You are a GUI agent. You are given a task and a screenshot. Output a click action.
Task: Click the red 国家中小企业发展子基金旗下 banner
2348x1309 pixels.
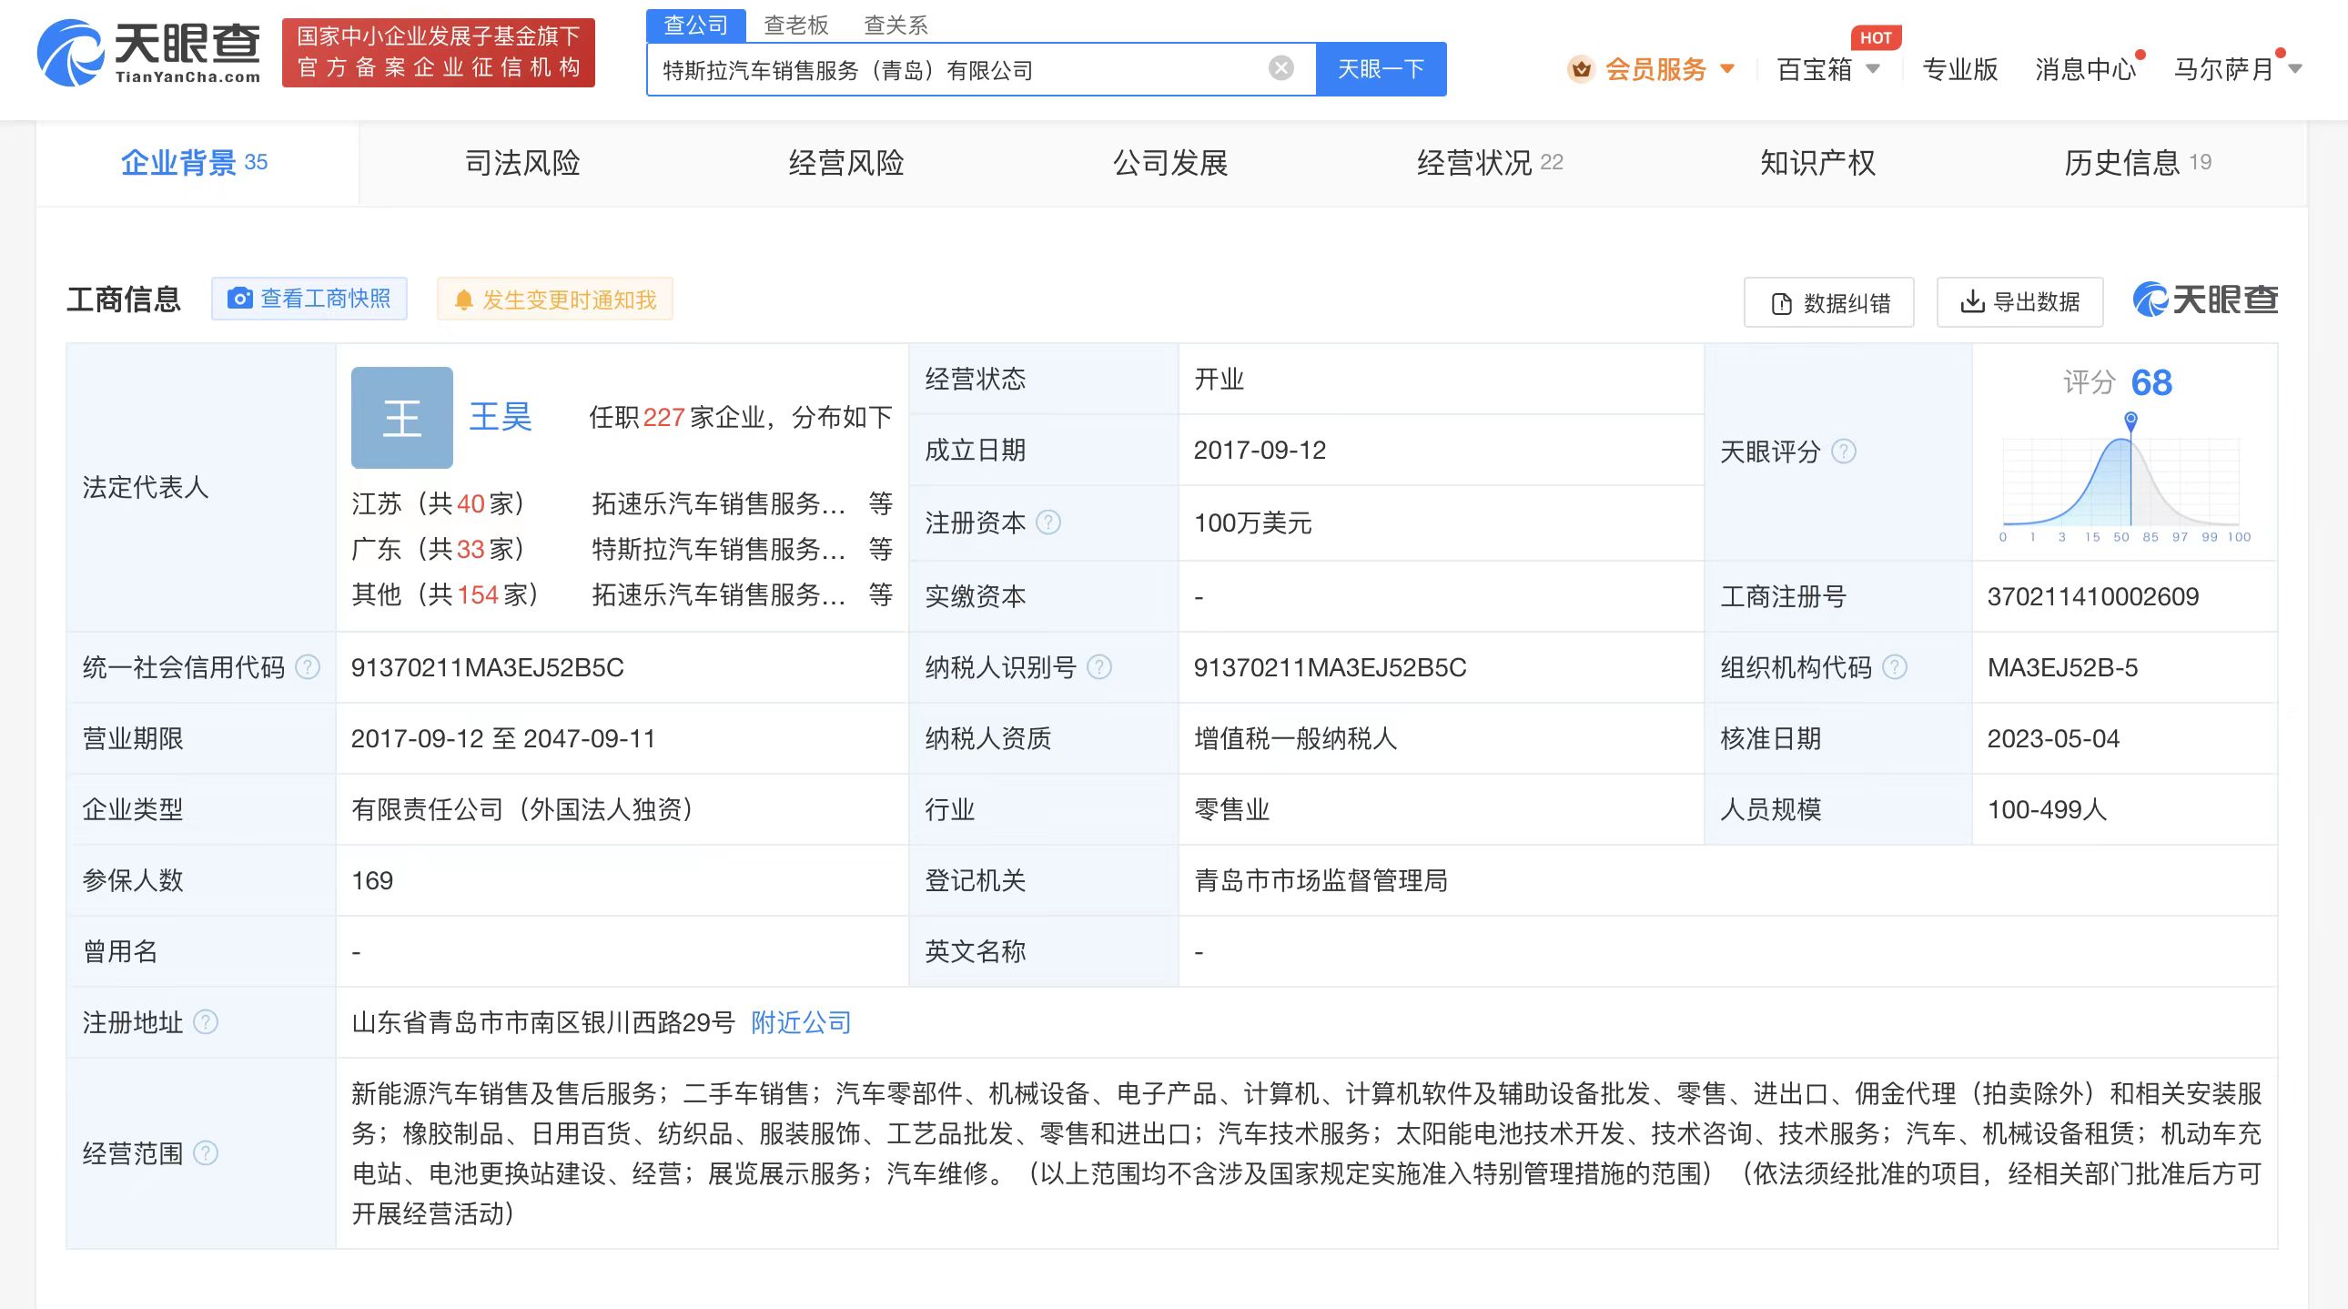(x=439, y=53)
